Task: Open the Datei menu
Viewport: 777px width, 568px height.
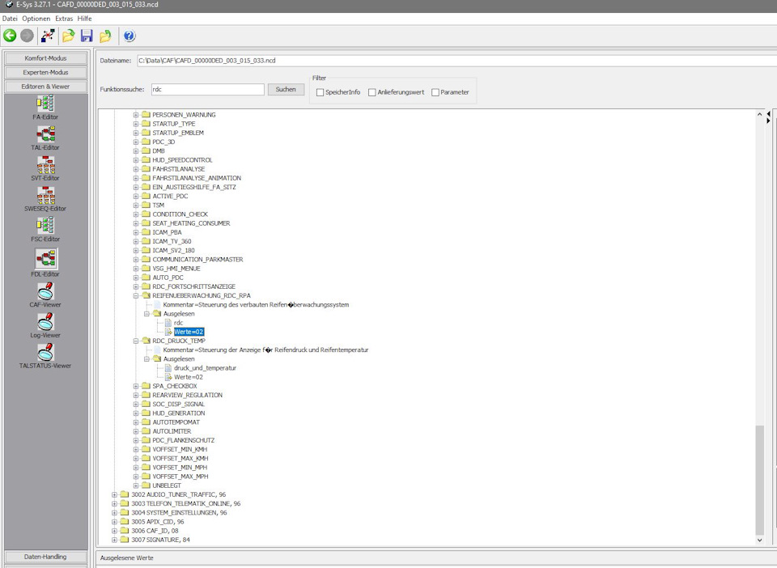Action: tap(10, 19)
